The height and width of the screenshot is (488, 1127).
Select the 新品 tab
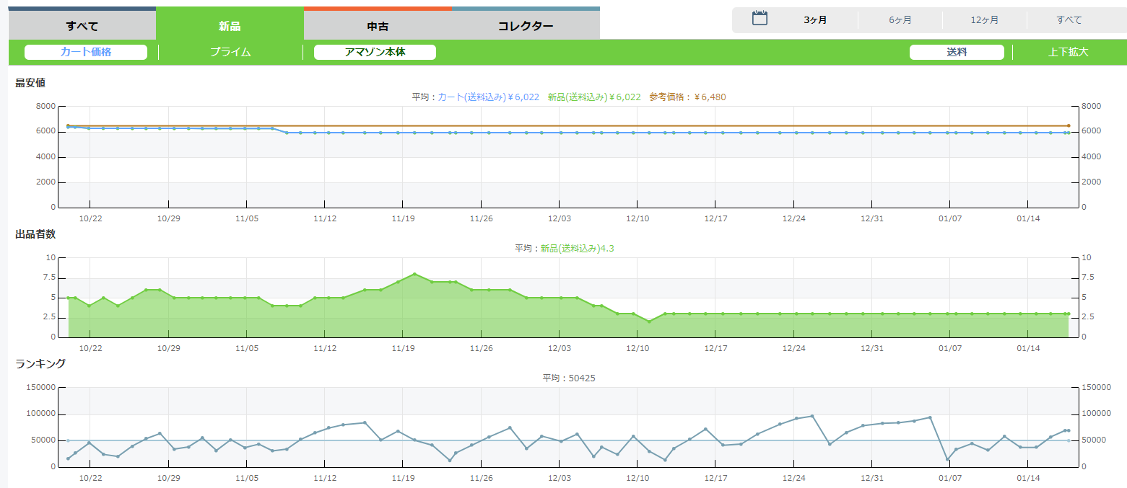230,27
